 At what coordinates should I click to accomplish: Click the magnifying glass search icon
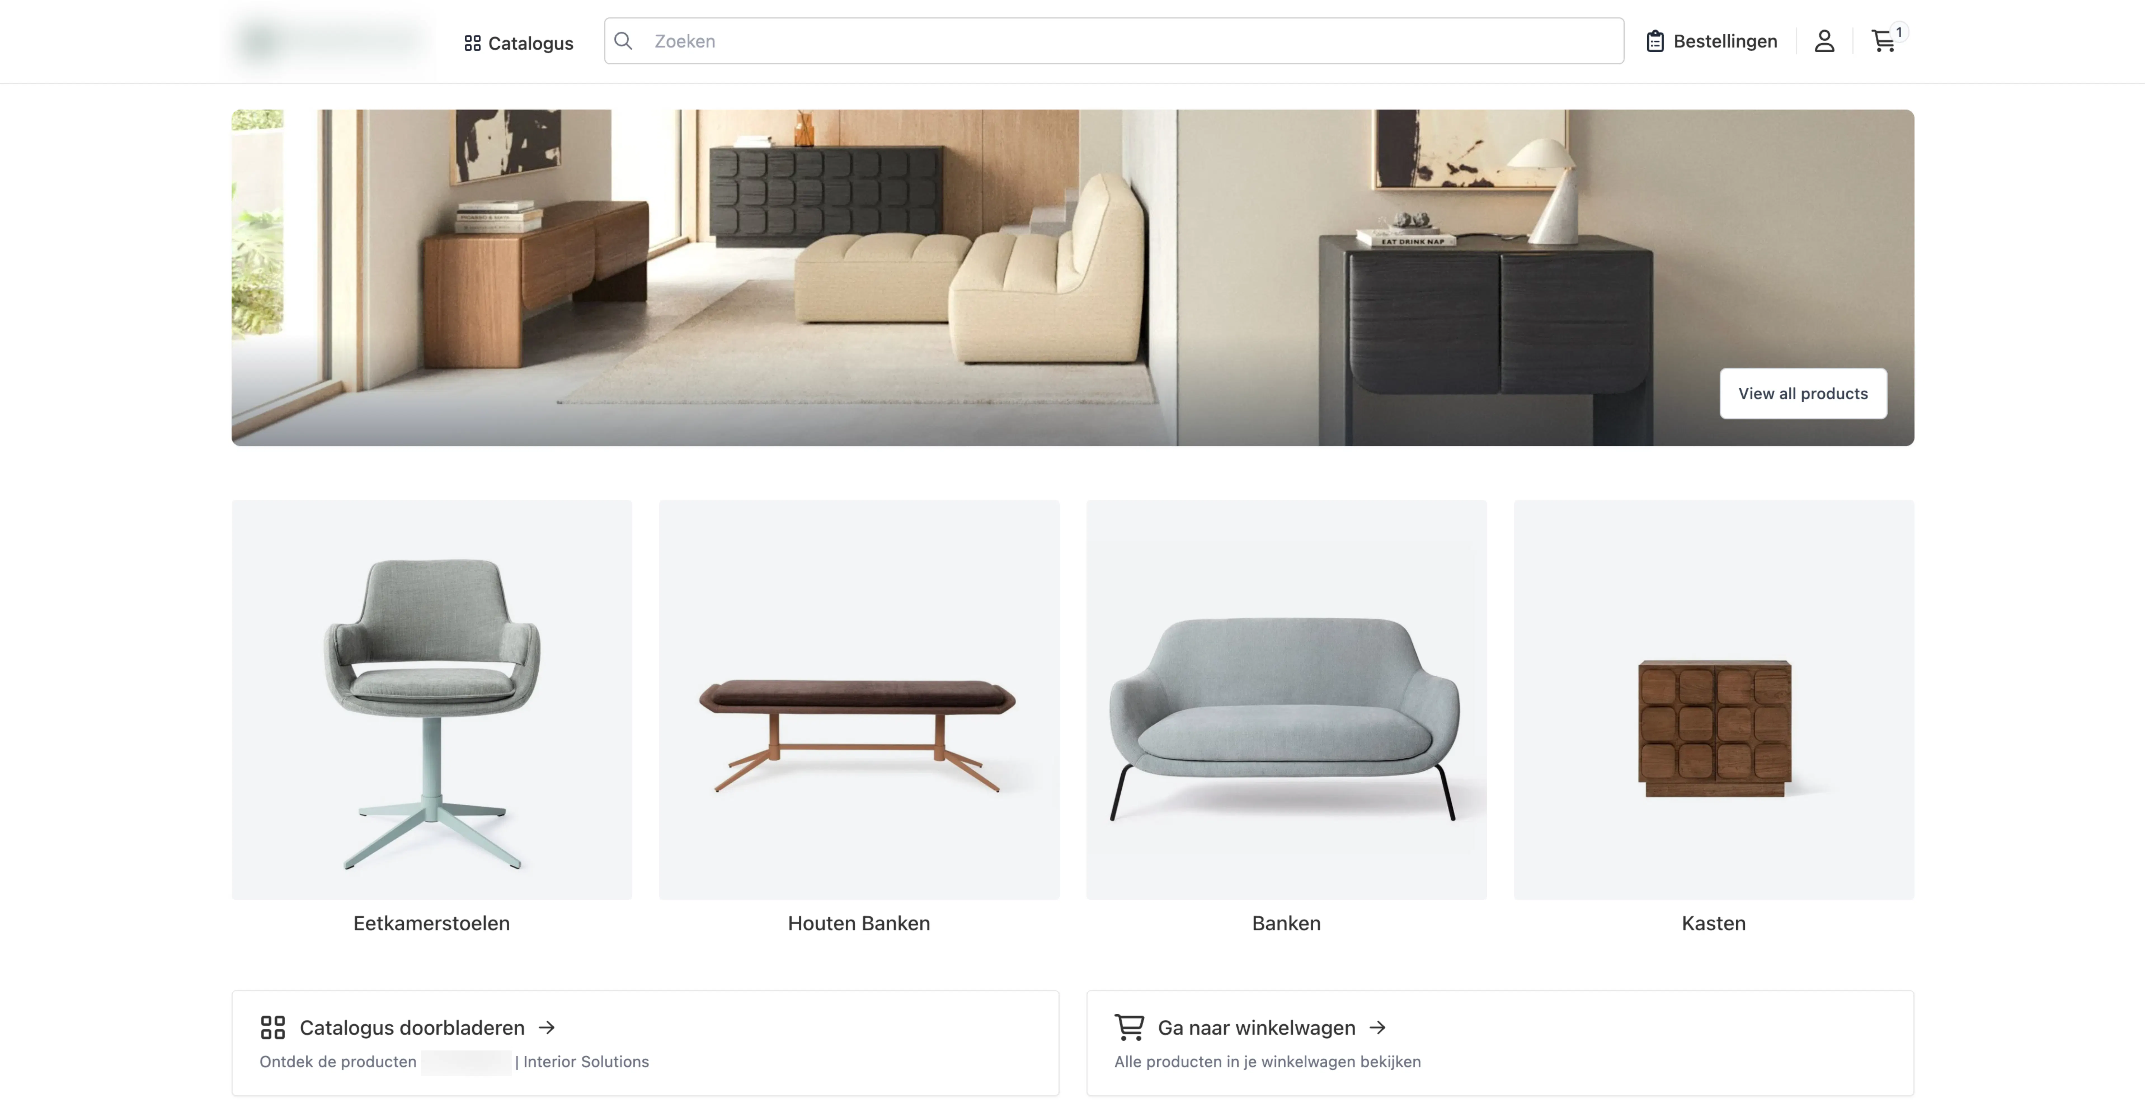click(623, 41)
